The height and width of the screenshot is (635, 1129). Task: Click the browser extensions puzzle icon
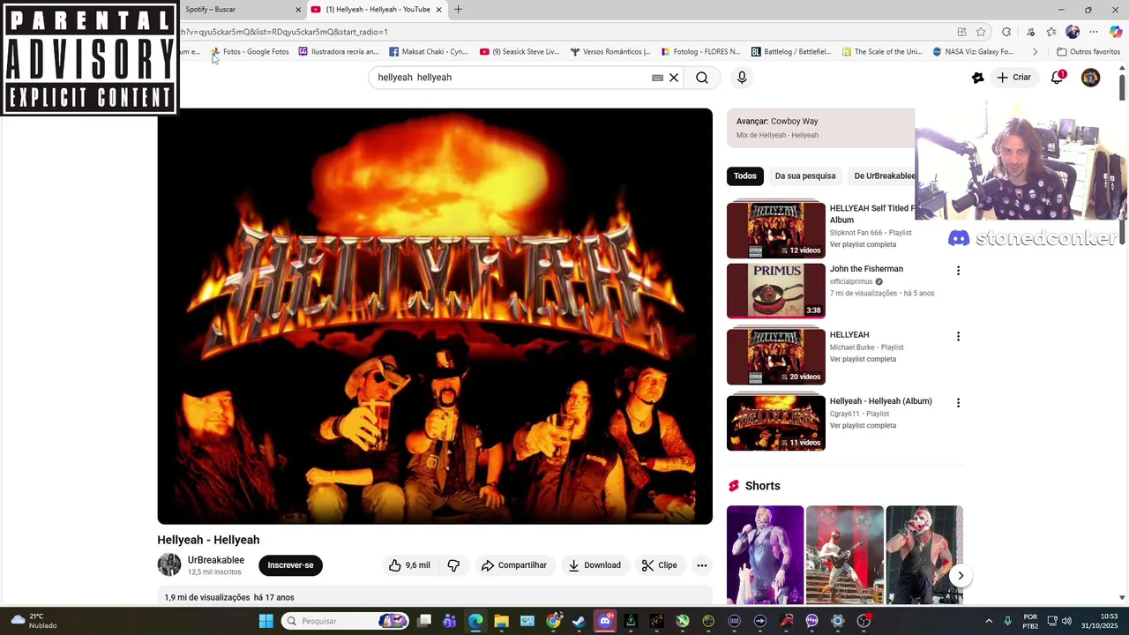pyautogui.click(x=1006, y=32)
